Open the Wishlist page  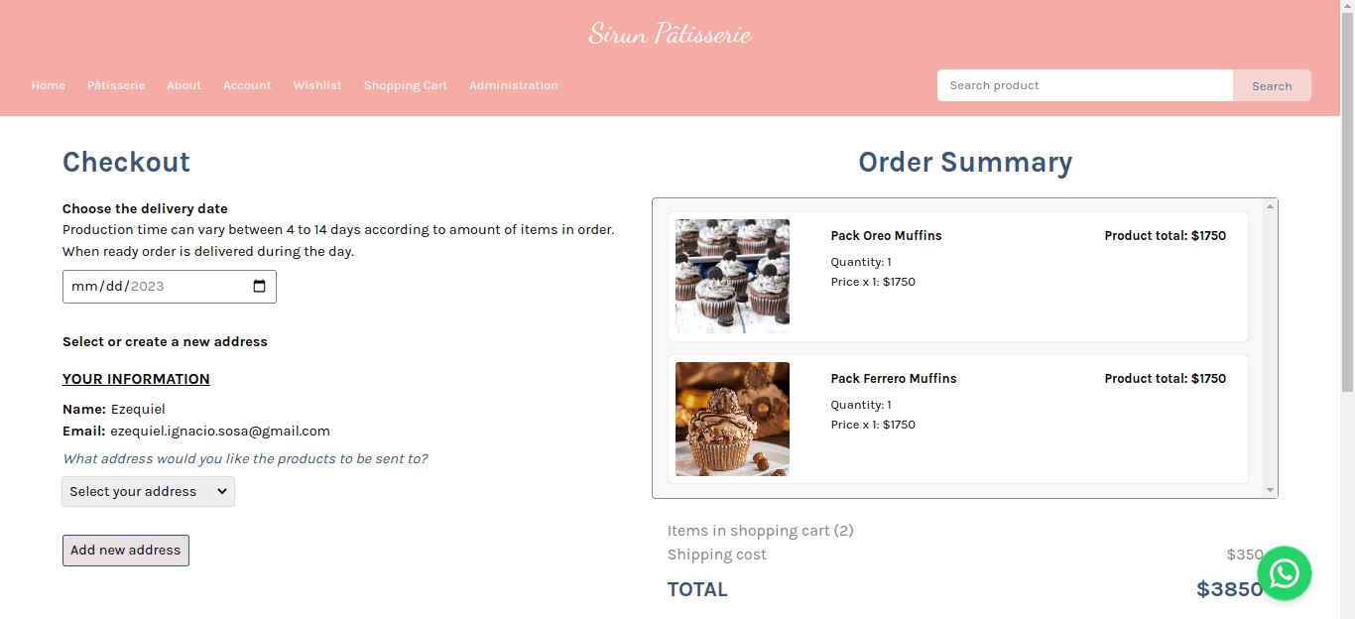(x=317, y=85)
